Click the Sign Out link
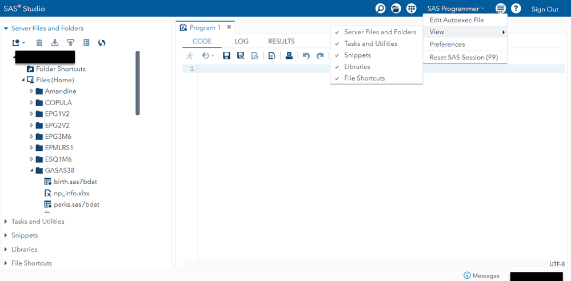Screen dimensions: 571x281 coord(545,9)
